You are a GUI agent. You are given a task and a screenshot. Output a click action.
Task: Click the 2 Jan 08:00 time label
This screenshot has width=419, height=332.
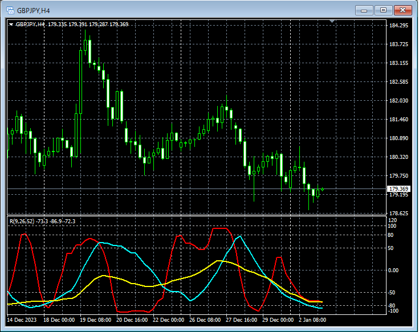[312, 319]
